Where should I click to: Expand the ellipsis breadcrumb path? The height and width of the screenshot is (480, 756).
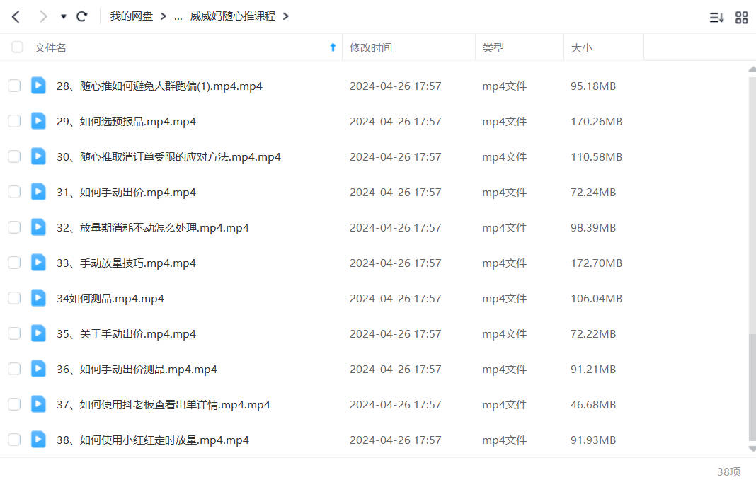click(x=178, y=17)
